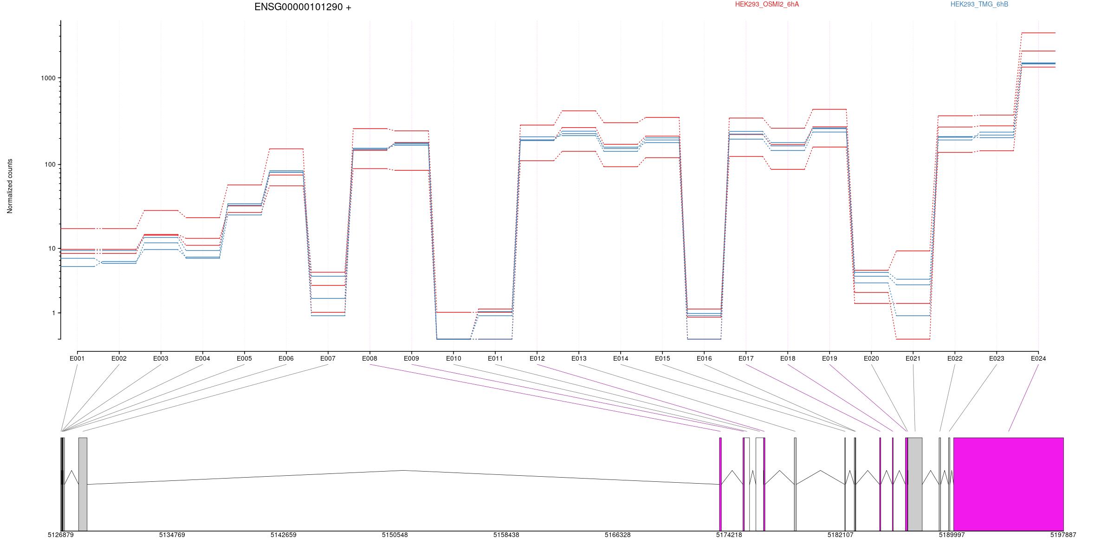This screenshot has width=1114, height=557.
Task: Select exon label E003
Action: pos(161,358)
